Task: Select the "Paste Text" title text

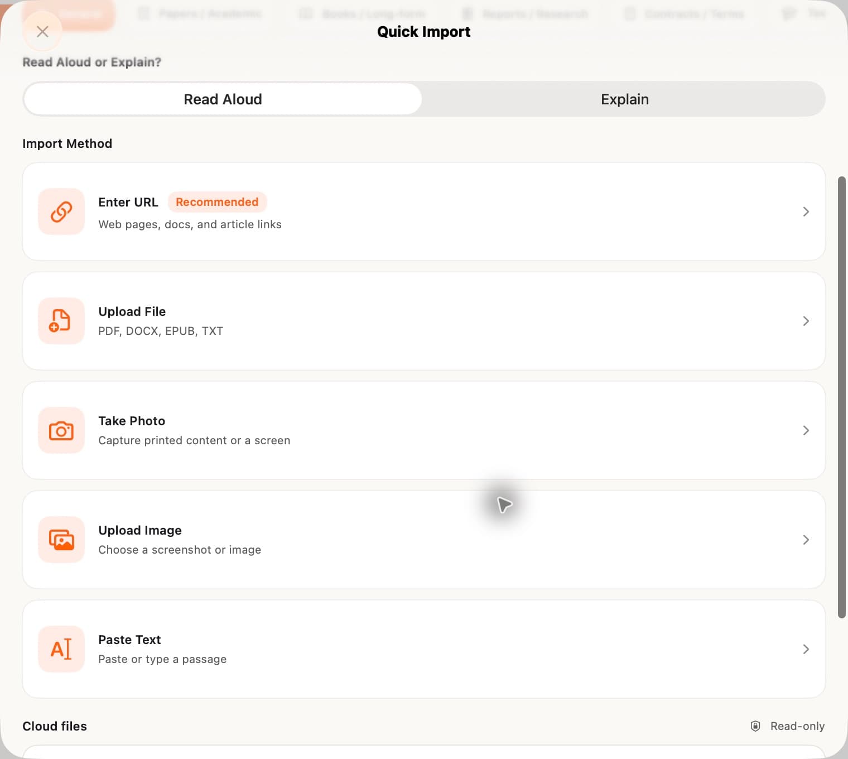Action: [129, 640]
